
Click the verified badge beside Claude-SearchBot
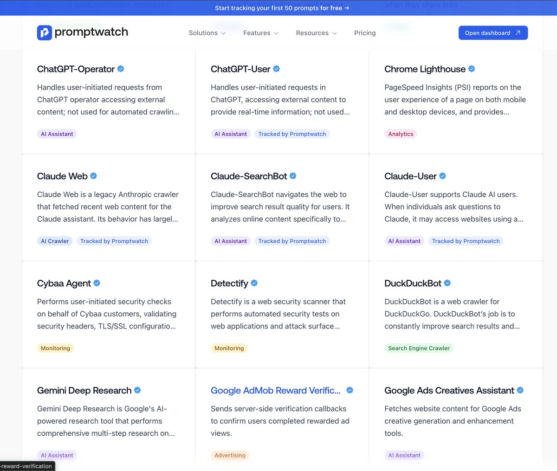point(293,176)
